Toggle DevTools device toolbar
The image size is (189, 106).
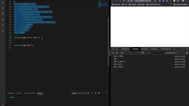tap(117, 49)
